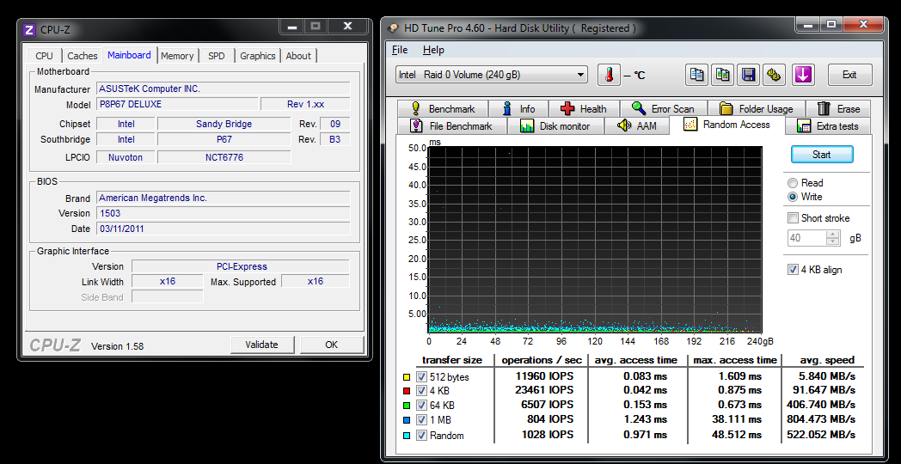Viewport: 901px width, 464px height.
Task: Copy screenshot to clipboard in HD Tune
Action: (722, 75)
